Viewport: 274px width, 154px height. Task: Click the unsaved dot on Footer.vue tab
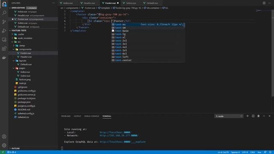(x=118, y=3)
